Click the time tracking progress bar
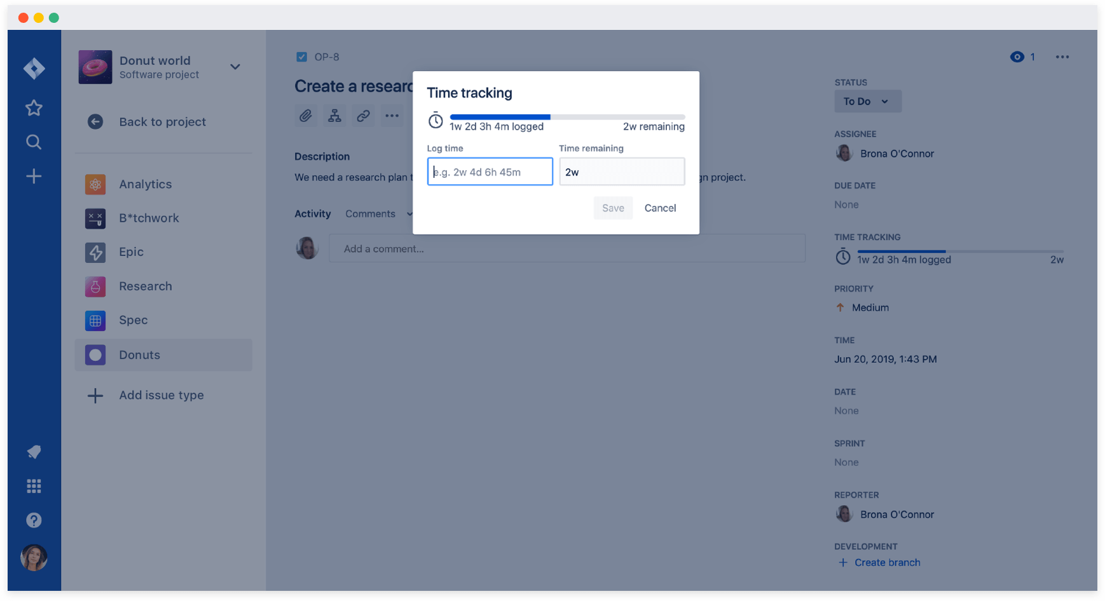 tap(566, 117)
